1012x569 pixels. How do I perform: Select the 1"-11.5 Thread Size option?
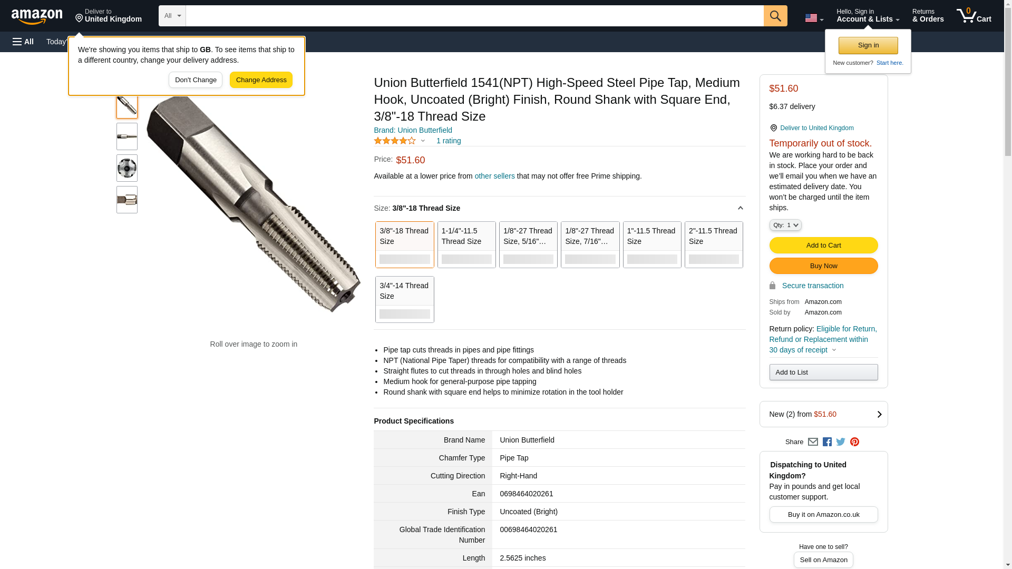click(651, 244)
